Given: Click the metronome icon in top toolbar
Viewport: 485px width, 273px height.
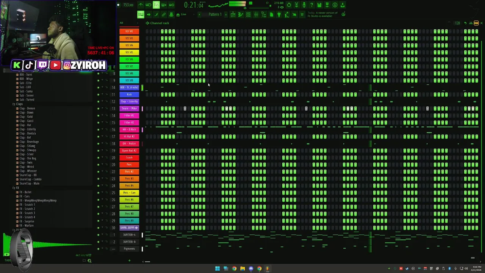Looking at the screenshot, I should [141, 5].
